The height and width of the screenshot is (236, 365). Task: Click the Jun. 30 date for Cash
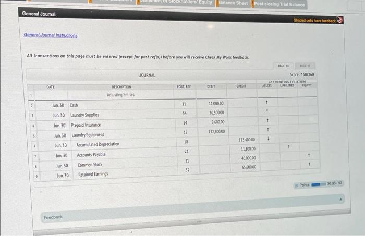tap(58, 105)
